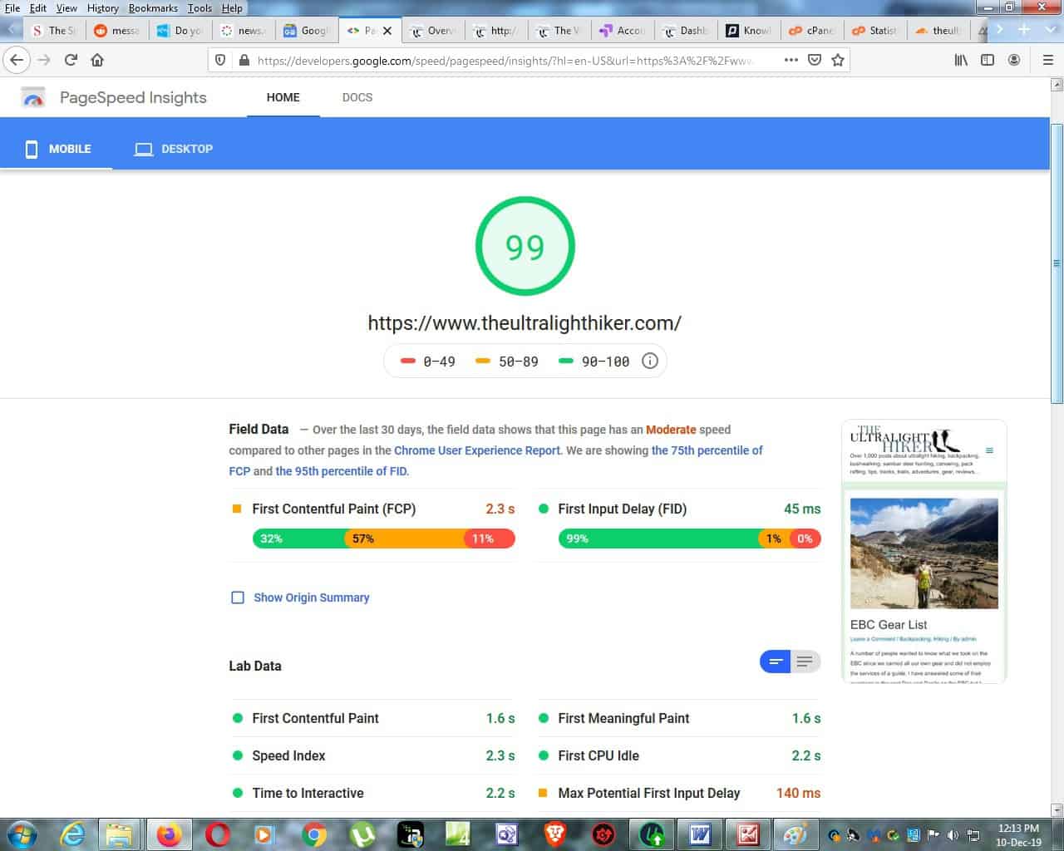The image size is (1064, 851).
Task: Click the FCP distribution color bar
Action: click(x=383, y=539)
